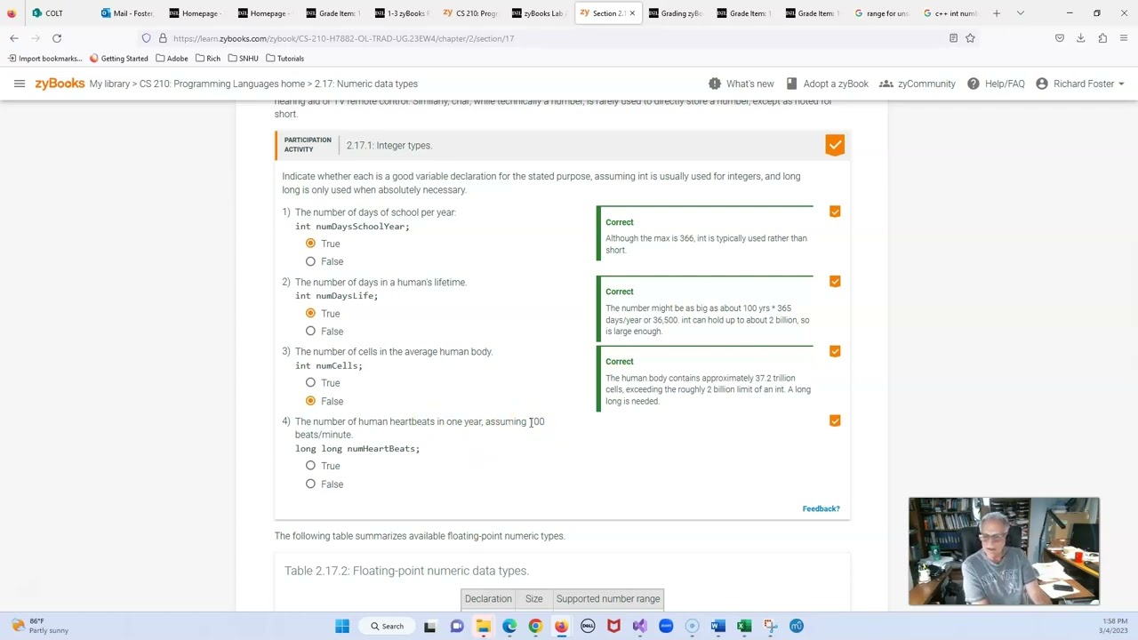Click the activity 2.17.1 completion checkmark
Viewport: 1138px width, 640px height.
[834, 145]
